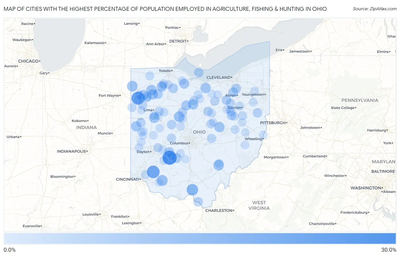400x256 pixels.
Task: Click the Johnstown city label
Action: [310, 128]
